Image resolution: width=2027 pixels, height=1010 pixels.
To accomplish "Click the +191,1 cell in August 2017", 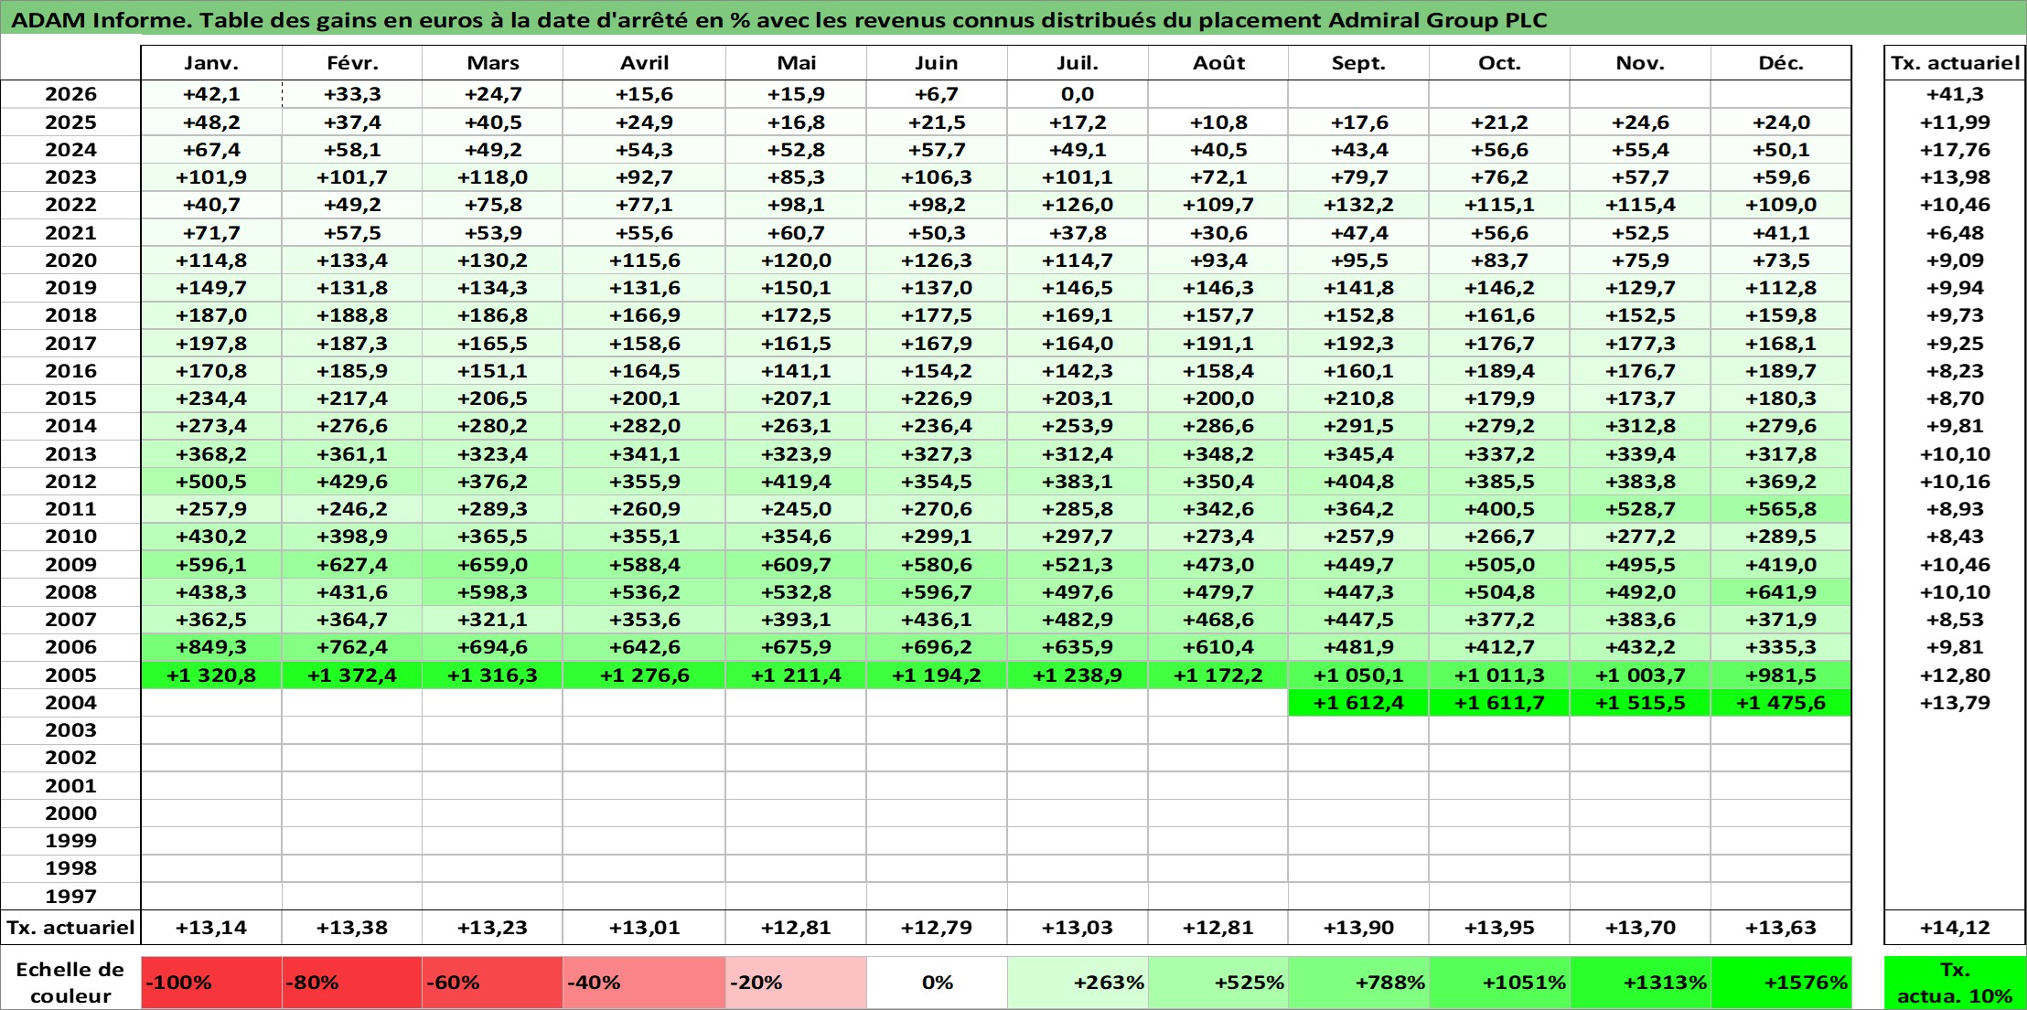I will click(x=1218, y=344).
